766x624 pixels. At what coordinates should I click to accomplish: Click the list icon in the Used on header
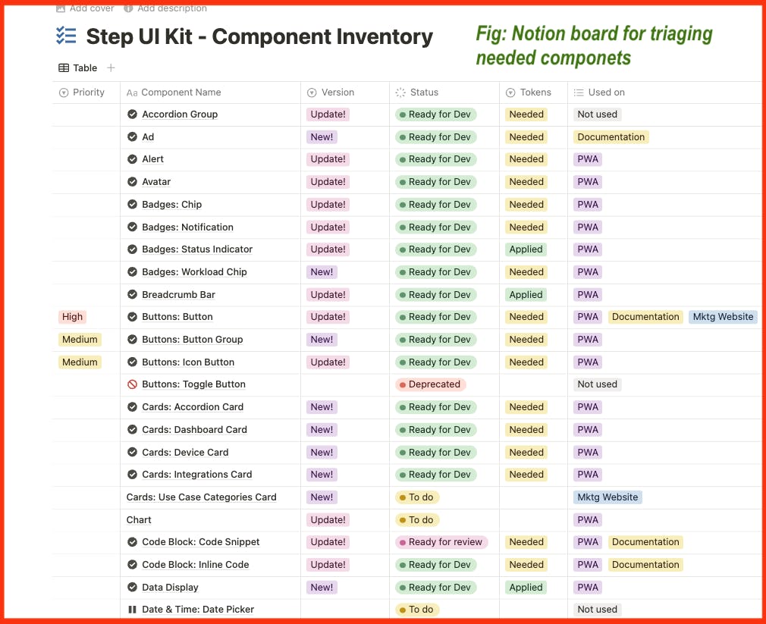(x=579, y=92)
